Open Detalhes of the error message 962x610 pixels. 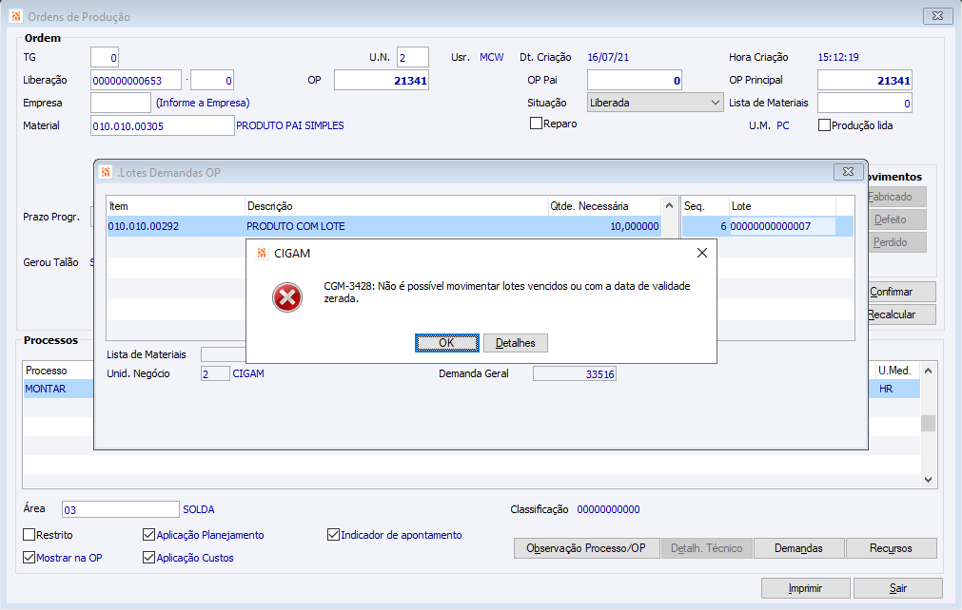516,343
